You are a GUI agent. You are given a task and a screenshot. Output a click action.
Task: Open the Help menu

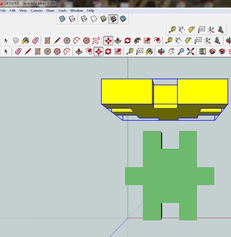[91, 11]
